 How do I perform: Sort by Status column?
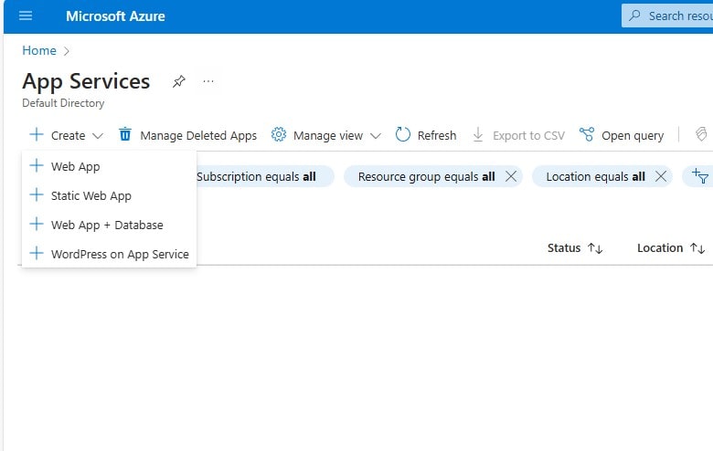tap(575, 248)
